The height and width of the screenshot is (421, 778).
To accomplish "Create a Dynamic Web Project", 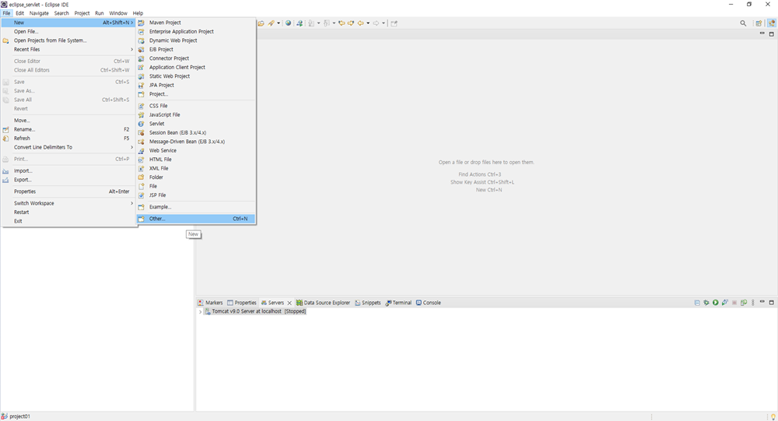I will tap(196, 40).
